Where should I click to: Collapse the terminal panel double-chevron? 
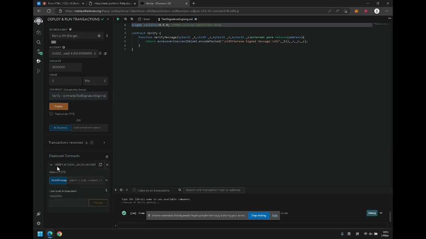pyautogui.click(x=116, y=190)
